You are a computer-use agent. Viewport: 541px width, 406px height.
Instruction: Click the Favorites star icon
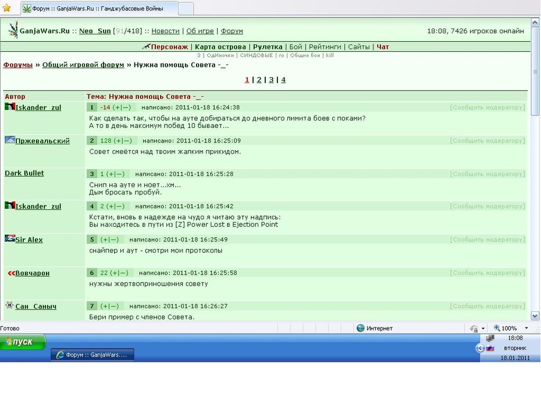(x=6, y=8)
